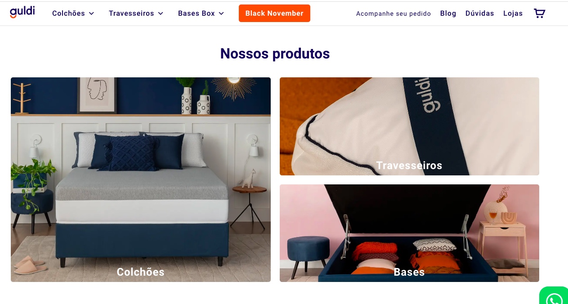568x304 pixels.
Task: Expand the Bases Box chevron
Action: tap(221, 13)
